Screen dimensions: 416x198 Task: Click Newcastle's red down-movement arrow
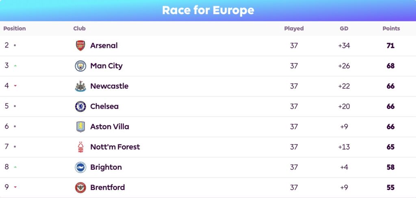[x=15, y=86]
